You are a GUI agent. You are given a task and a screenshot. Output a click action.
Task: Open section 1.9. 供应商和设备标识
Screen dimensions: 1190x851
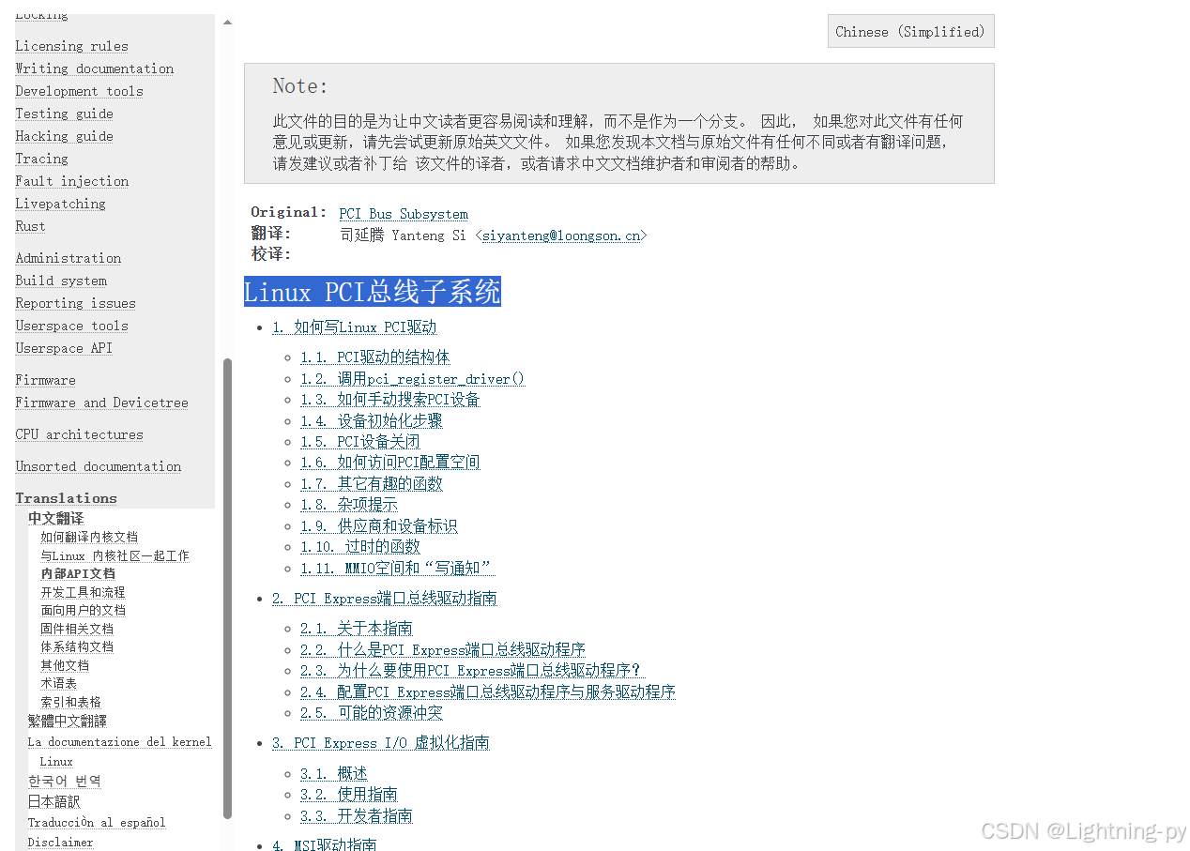[x=379, y=525]
